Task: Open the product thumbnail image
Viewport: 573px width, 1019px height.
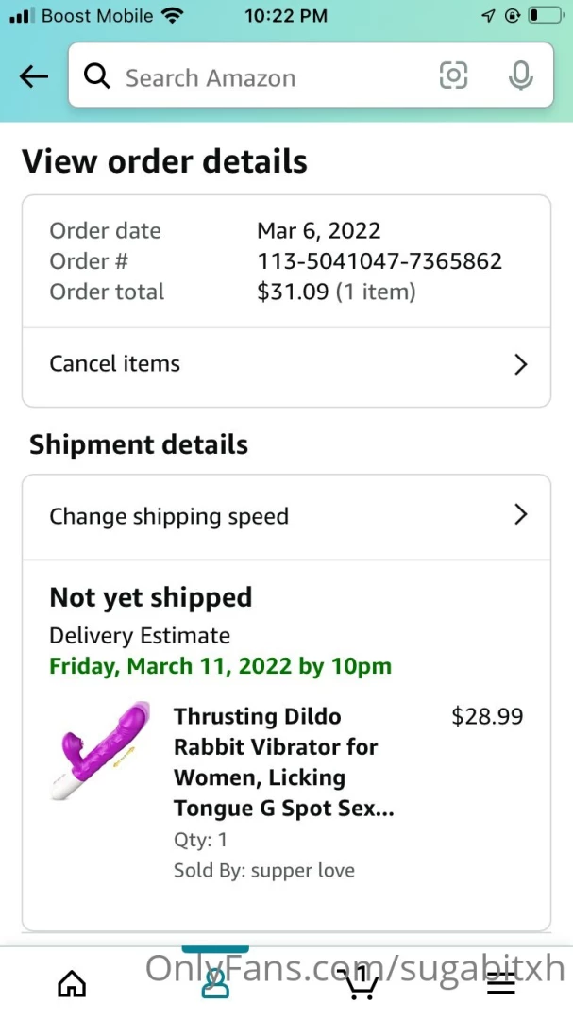Action: [102, 750]
